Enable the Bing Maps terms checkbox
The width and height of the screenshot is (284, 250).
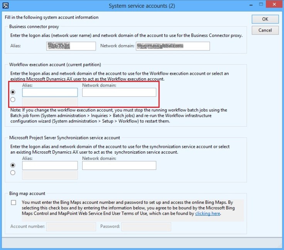(14, 202)
